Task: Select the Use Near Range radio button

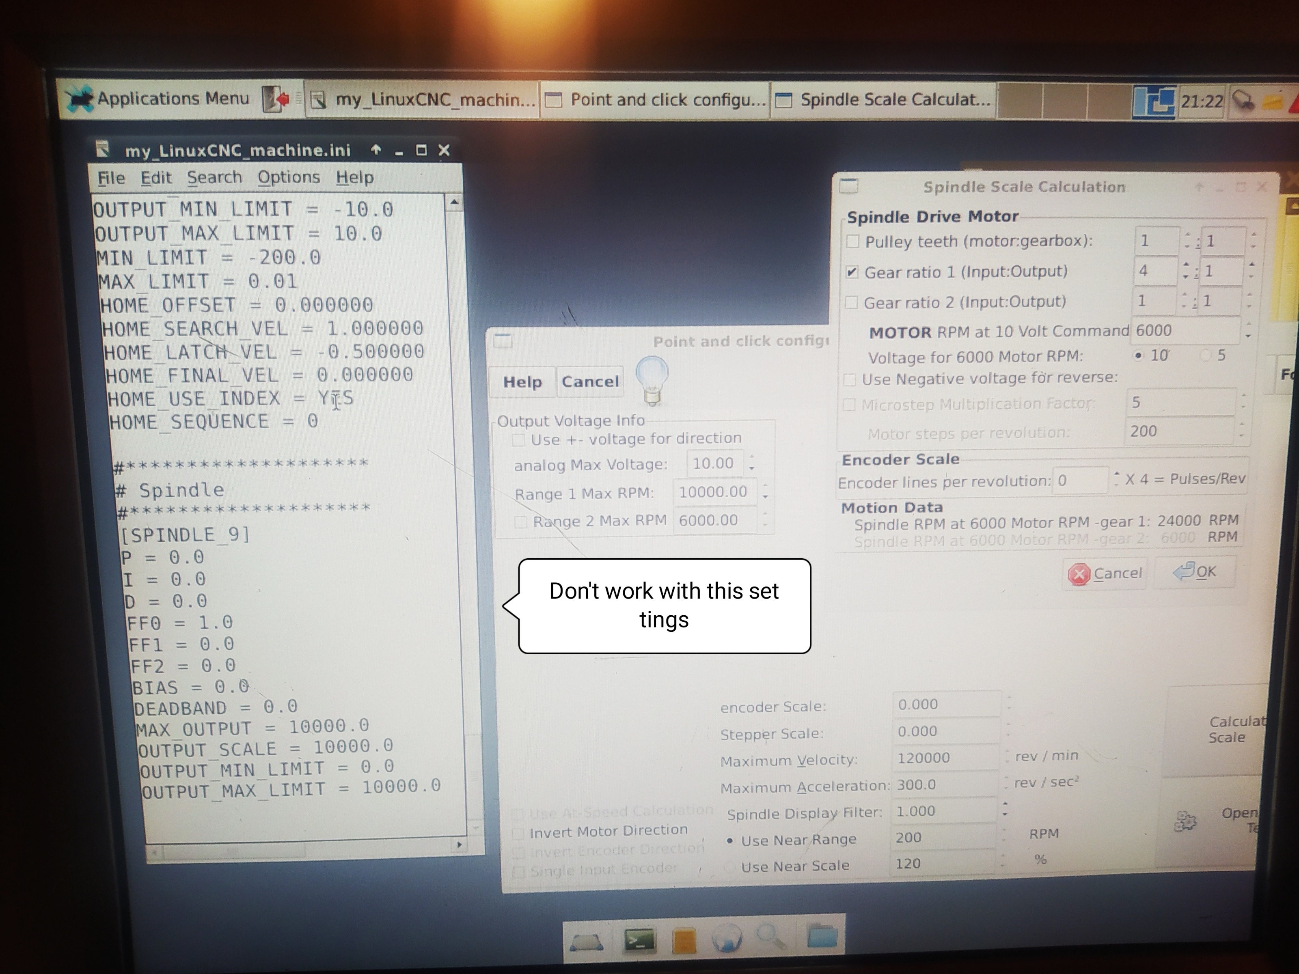Action: click(x=729, y=841)
